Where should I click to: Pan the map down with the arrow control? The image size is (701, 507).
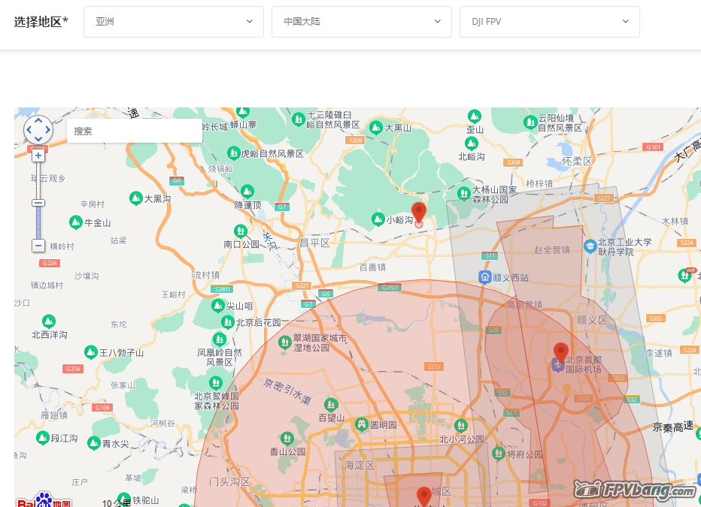tap(38, 139)
